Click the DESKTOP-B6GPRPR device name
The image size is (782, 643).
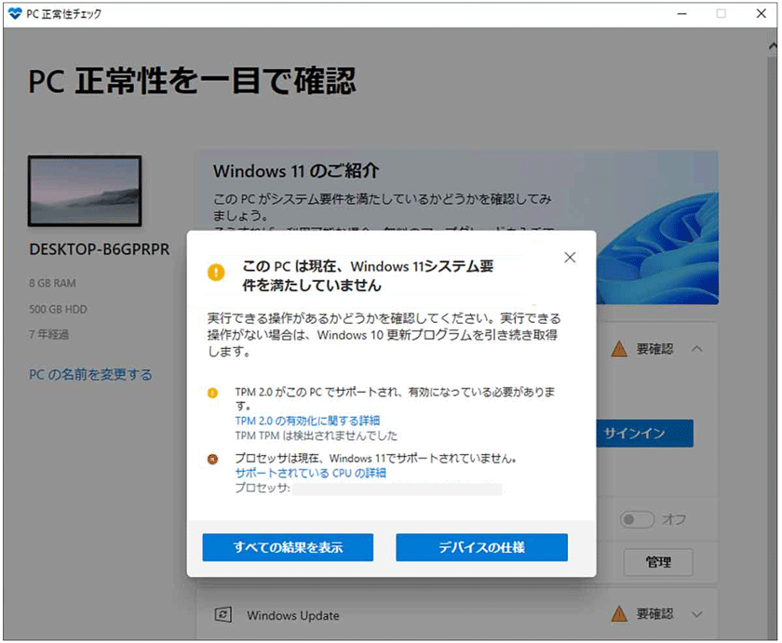tap(100, 248)
